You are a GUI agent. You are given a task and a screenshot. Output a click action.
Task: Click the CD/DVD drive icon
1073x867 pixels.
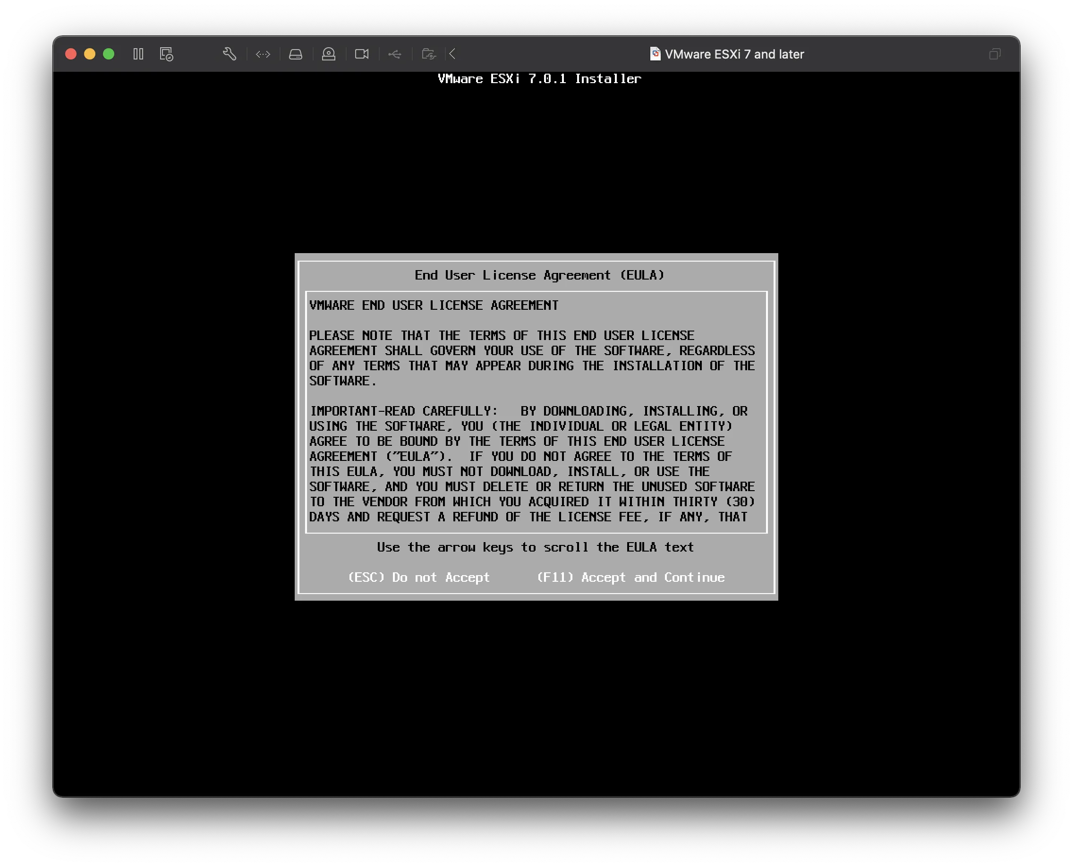pos(329,54)
